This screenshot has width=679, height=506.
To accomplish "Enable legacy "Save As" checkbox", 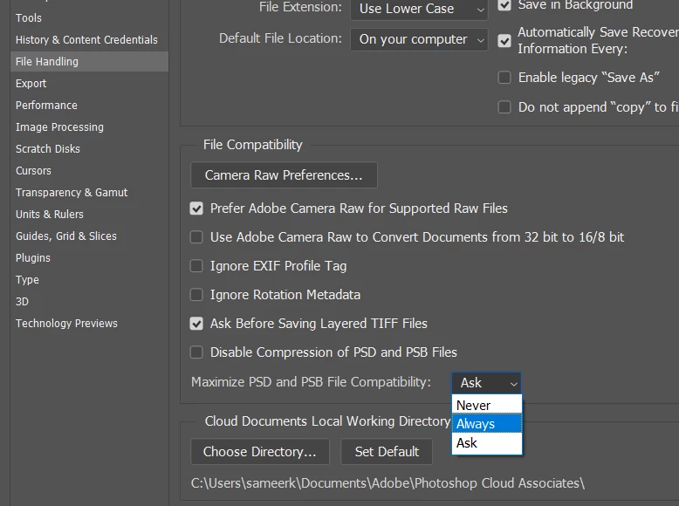I will coord(504,78).
